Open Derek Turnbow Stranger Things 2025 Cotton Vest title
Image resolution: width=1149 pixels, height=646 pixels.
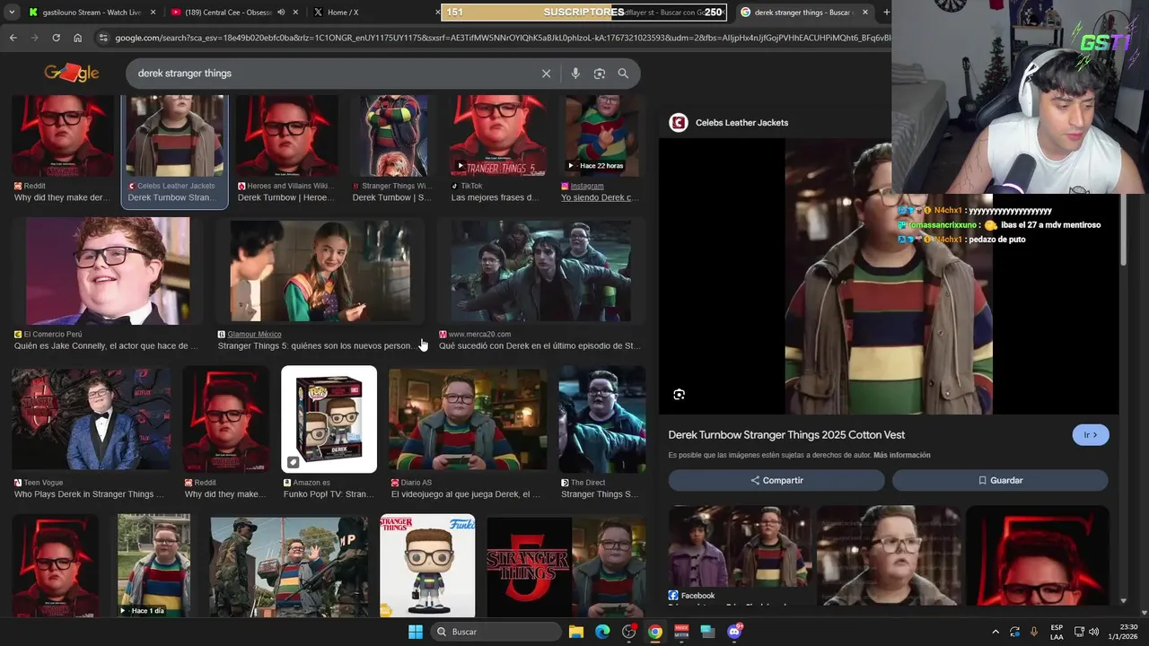(786, 435)
